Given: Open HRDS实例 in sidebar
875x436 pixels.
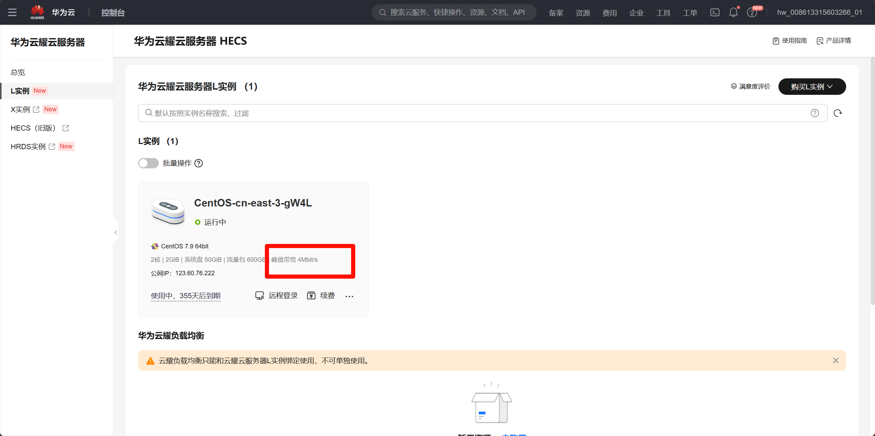Looking at the screenshot, I should (x=28, y=146).
